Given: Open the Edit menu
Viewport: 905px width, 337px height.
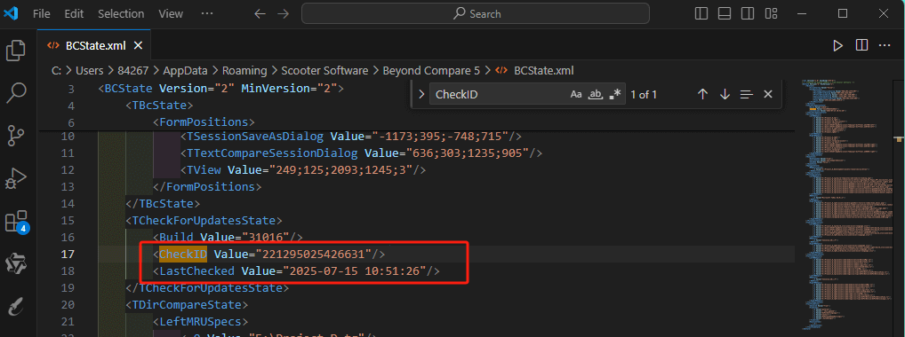Looking at the screenshot, I should (x=74, y=13).
